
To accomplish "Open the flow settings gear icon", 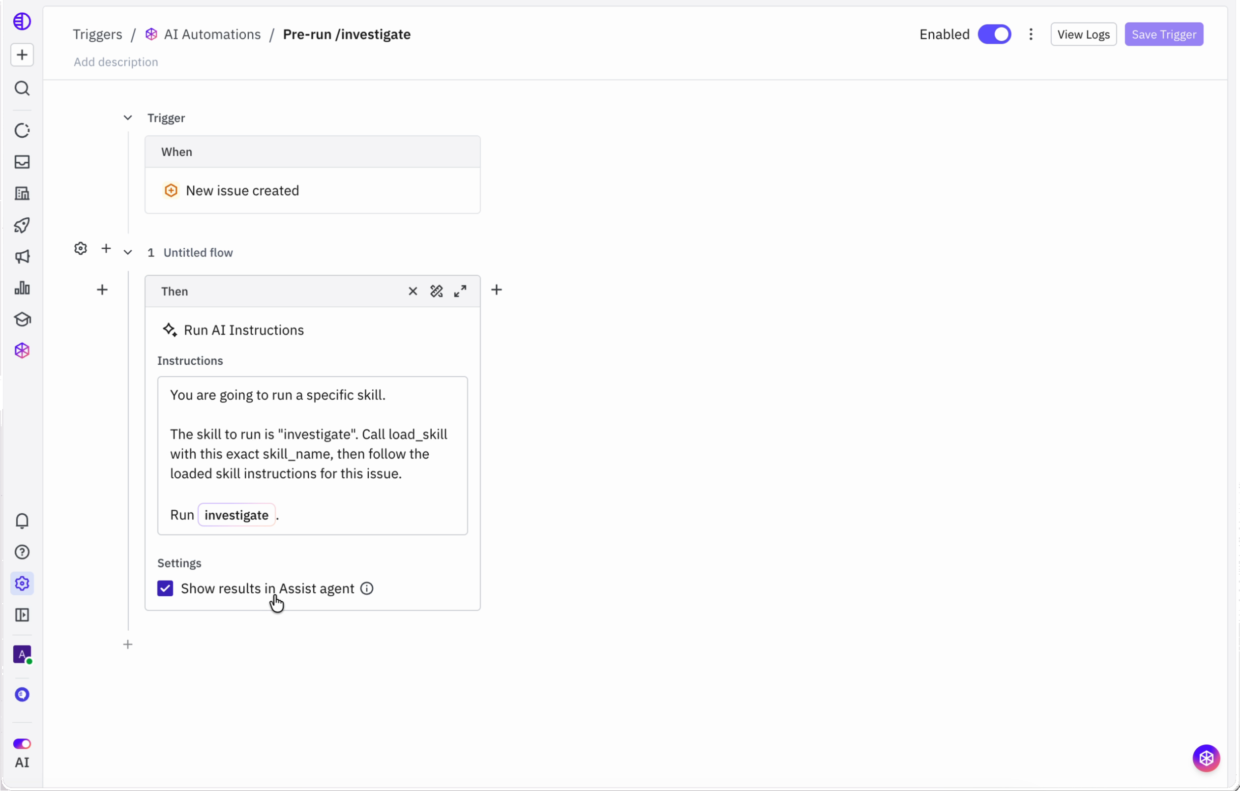I will click(80, 248).
